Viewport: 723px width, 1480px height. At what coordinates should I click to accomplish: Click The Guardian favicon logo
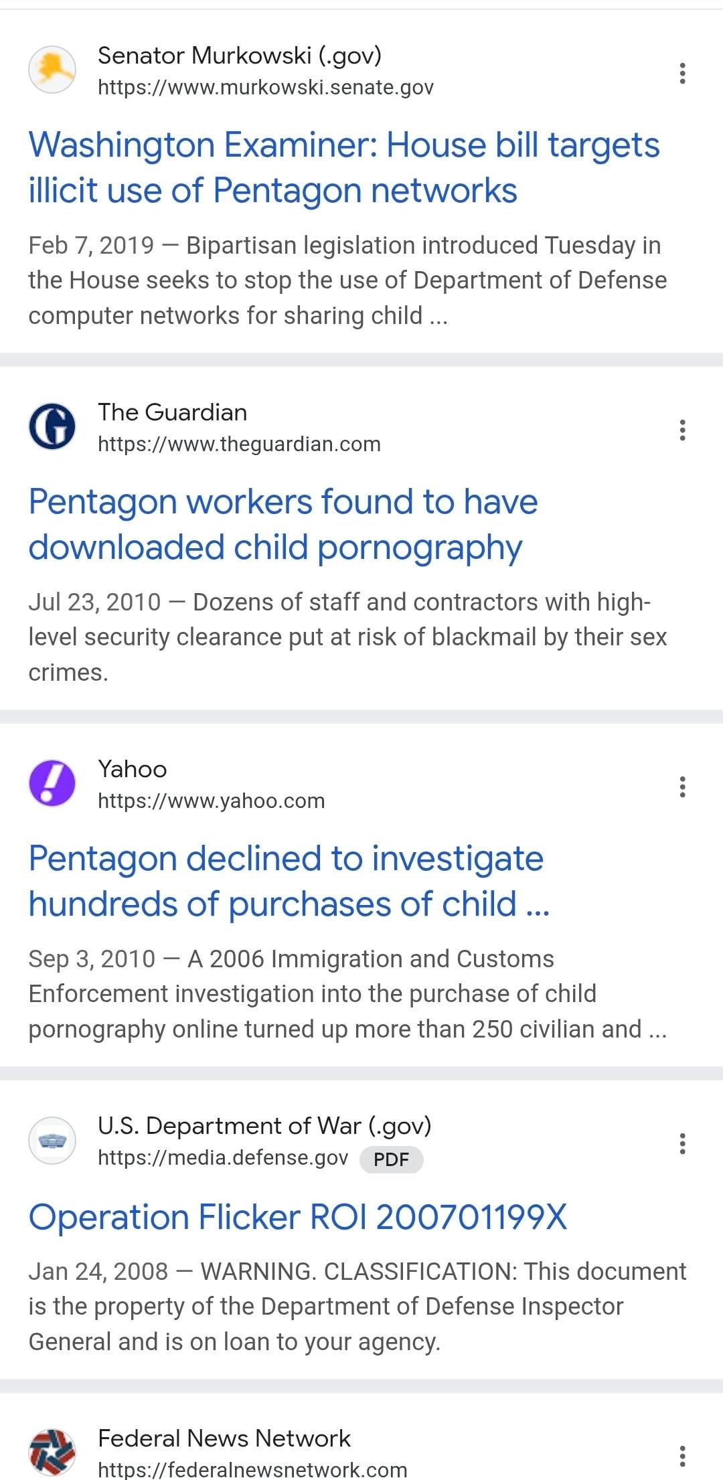52,426
